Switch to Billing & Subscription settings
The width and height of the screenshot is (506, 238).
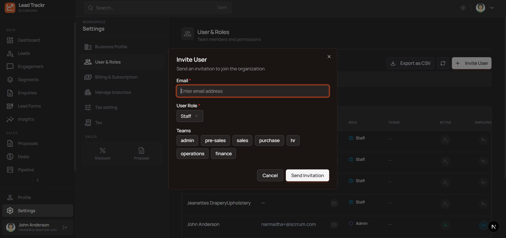[x=116, y=77]
